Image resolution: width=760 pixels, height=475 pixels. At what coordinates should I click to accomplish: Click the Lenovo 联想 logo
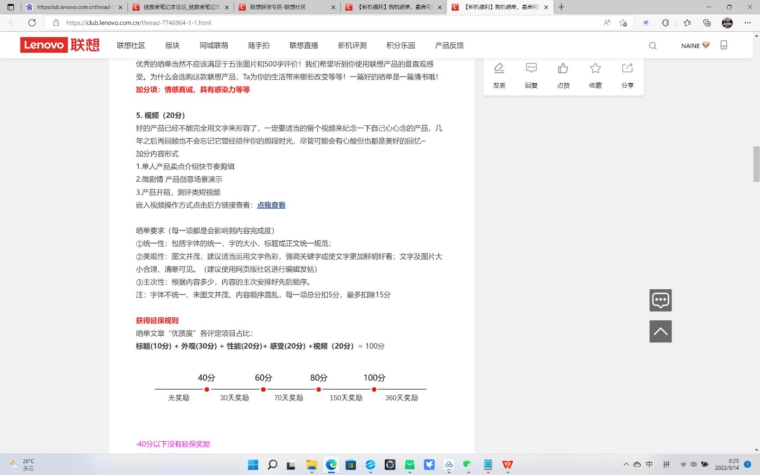click(60, 45)
